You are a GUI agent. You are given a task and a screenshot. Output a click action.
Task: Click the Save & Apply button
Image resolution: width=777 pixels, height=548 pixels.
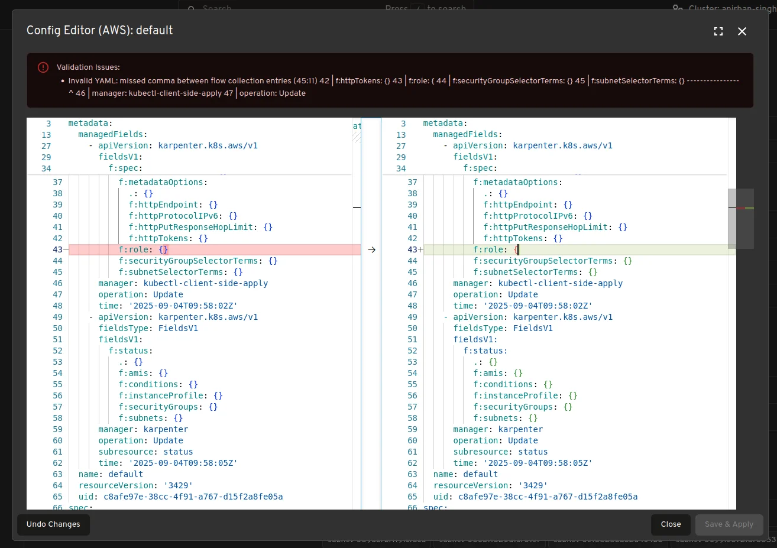coord(729,524)
